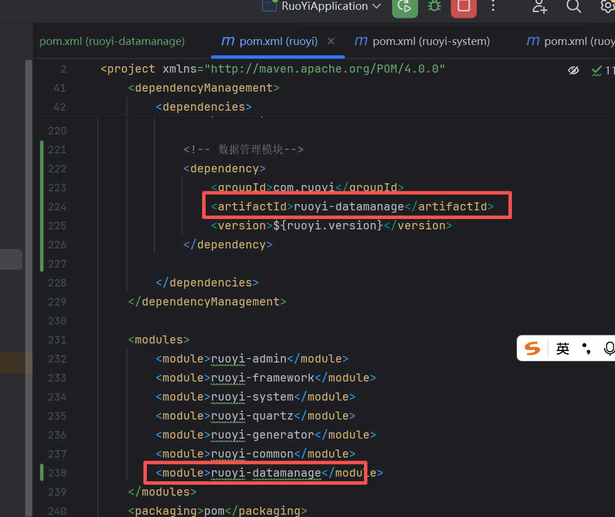The image size is (615, 517).
Task: Click the module ruoyi-framework line
Action: pyautogui.click(x=265, y=378)
